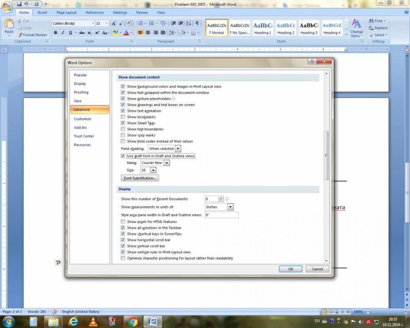Switch to Page Layout tab
This screenshot has height=328, width=410.
click(66, 13)
